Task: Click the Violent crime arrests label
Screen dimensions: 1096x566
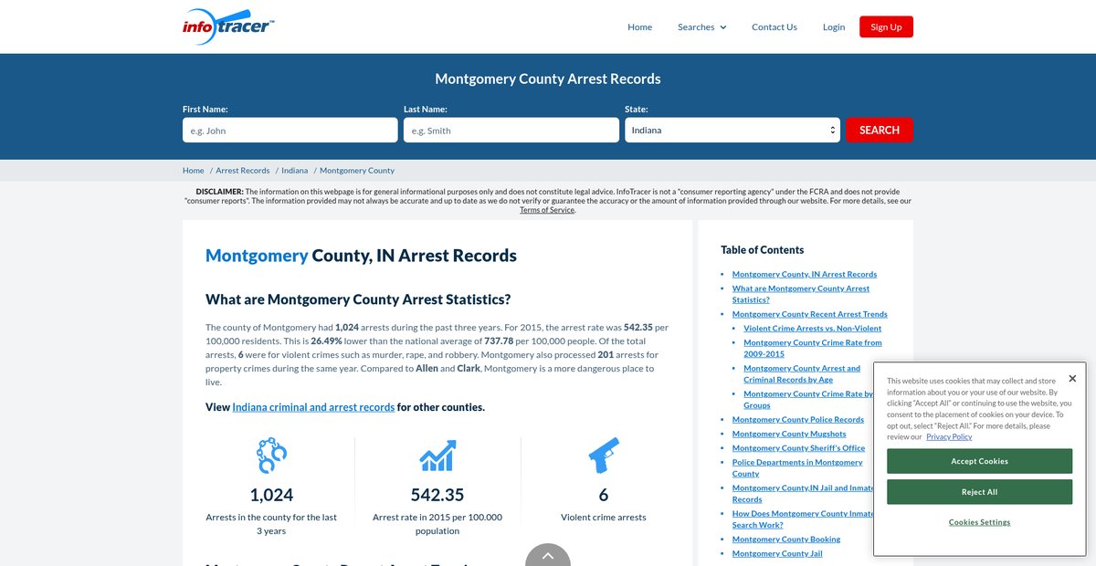Action: (603, 517)
